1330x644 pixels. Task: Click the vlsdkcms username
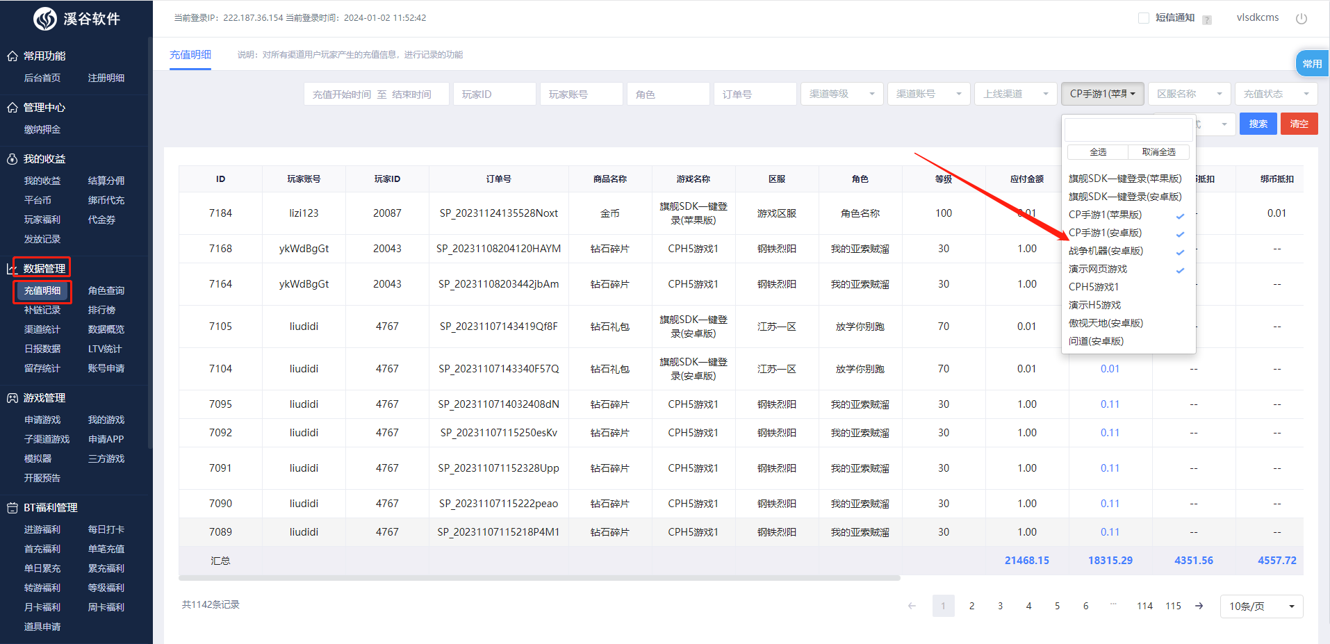pos(1258,18)
